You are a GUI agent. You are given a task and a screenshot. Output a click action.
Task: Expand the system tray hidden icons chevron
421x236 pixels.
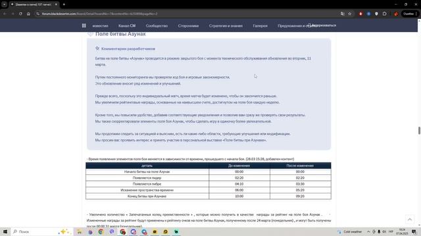coord(368,231)
